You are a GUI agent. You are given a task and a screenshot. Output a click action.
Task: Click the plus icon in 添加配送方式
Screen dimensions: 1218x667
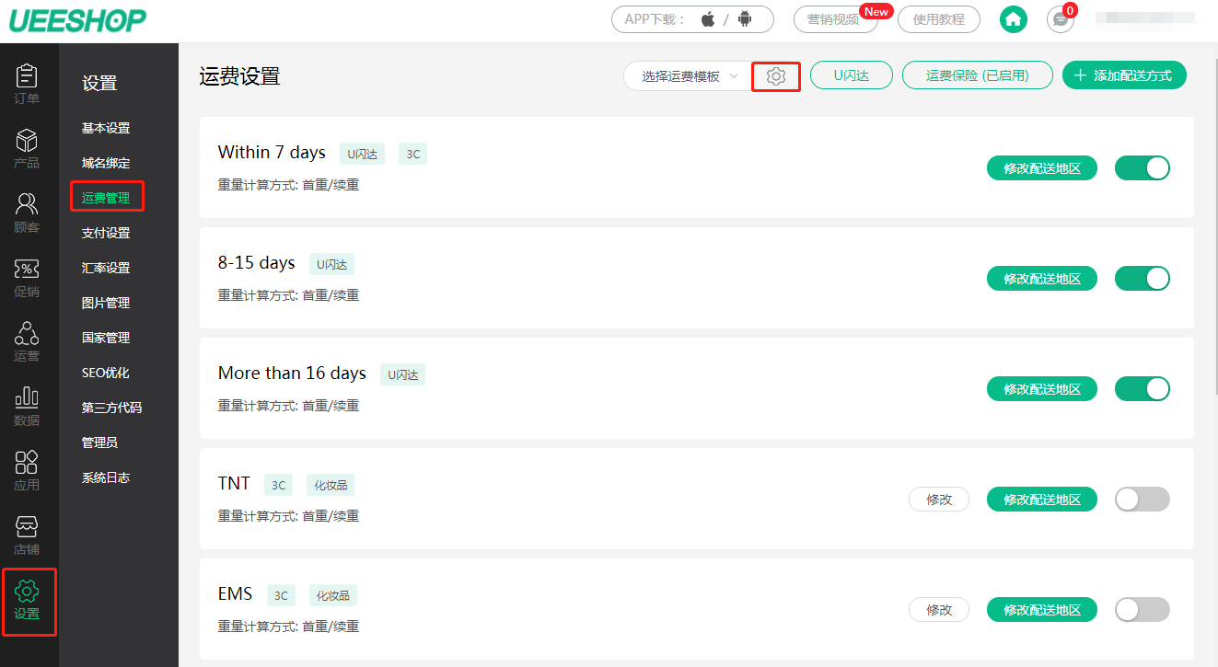(1081, 75)
